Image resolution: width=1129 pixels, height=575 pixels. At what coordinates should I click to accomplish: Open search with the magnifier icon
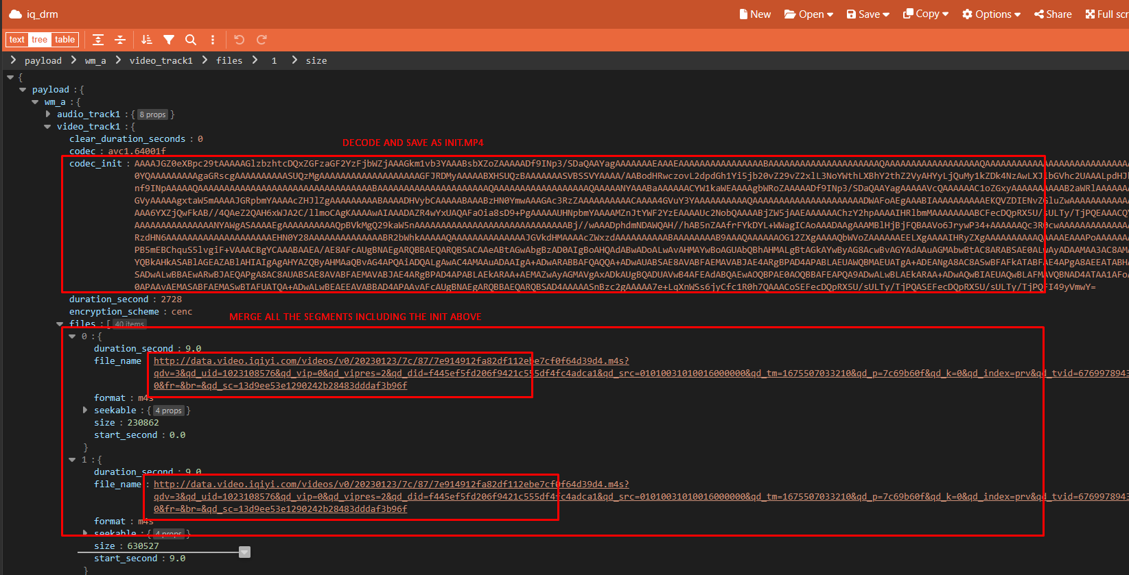(191, 40)
